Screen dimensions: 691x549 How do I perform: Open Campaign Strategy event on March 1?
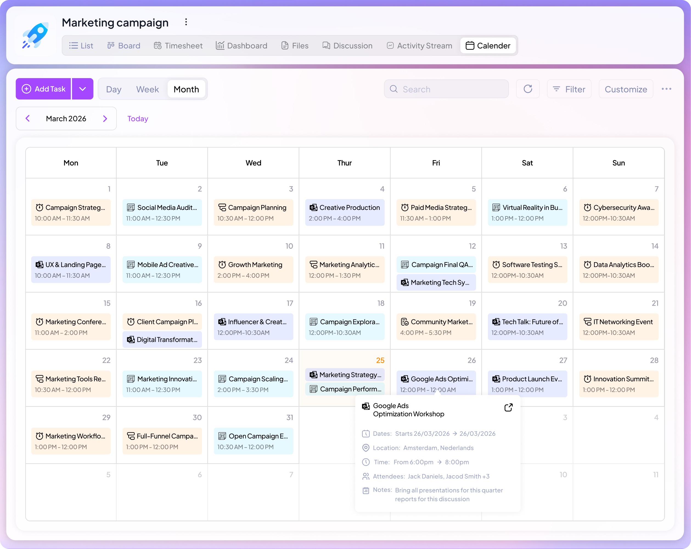71,212
